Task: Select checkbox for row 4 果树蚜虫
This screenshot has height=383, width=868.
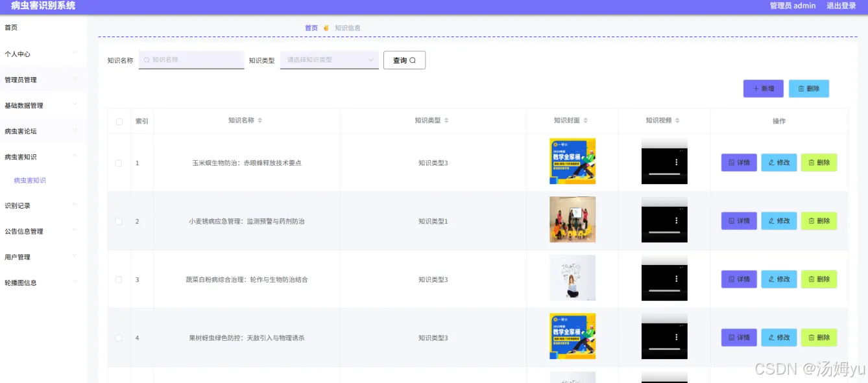Action: click(119, 338)
